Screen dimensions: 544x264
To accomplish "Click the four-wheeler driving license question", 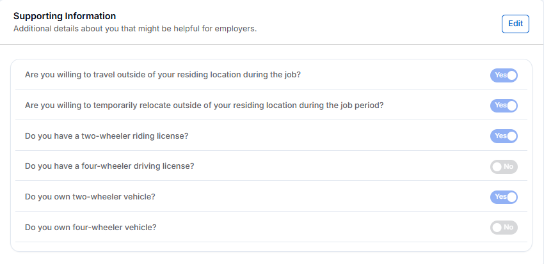I will pos(109,166).
